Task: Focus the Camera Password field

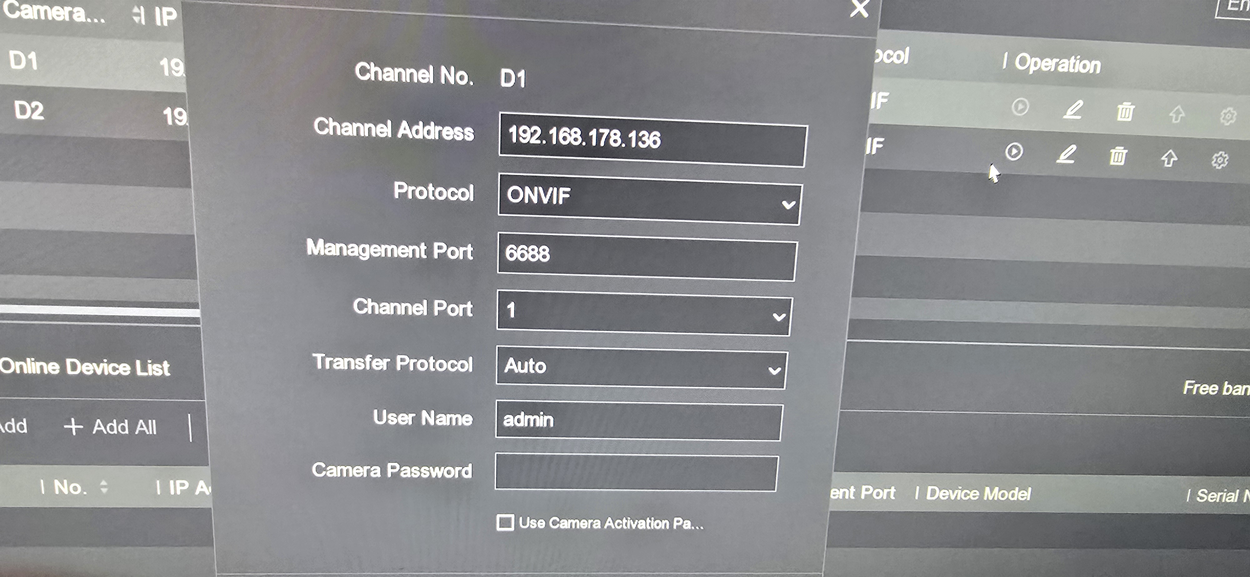Action: click(636, 472)
